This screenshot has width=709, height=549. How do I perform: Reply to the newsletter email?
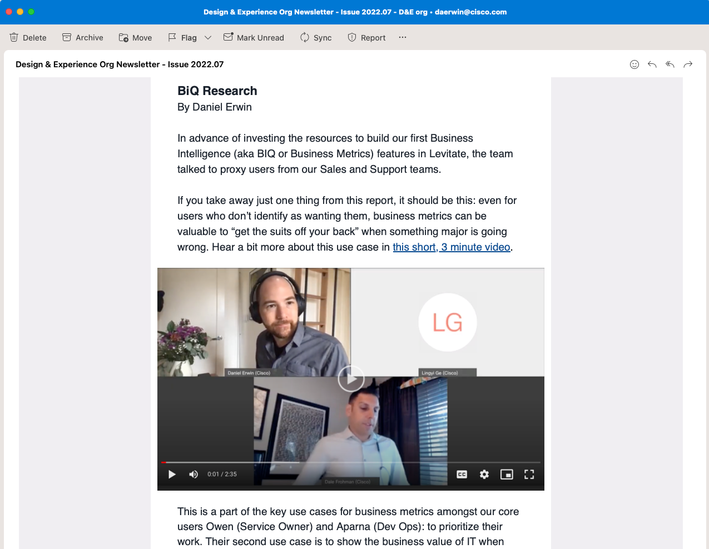point(652,64)
